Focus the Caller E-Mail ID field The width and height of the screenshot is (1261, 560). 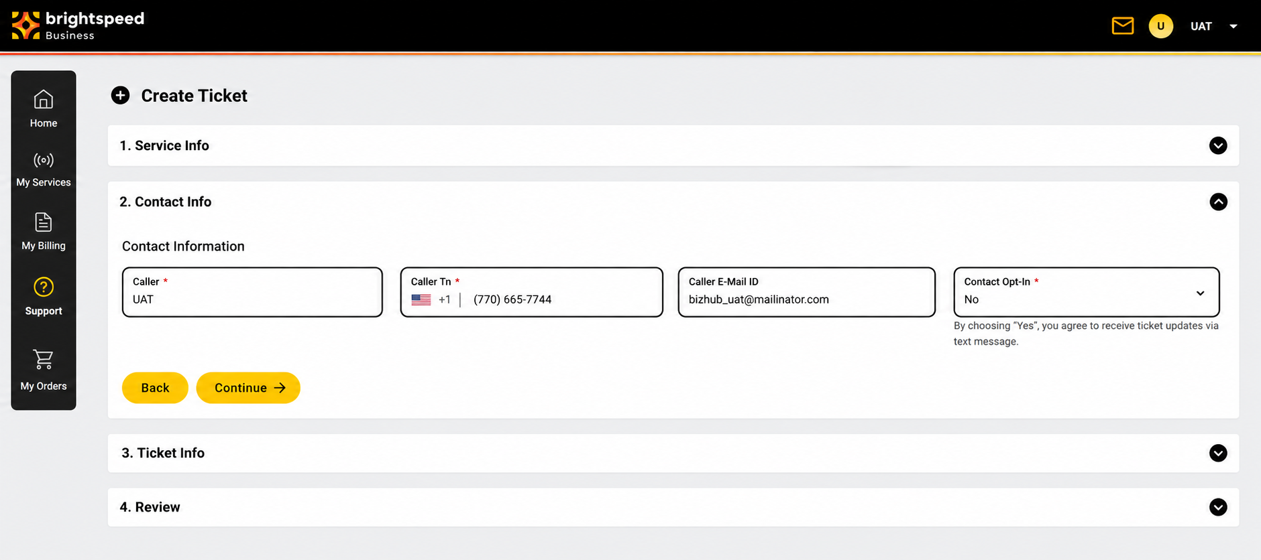tap(806, 292)
